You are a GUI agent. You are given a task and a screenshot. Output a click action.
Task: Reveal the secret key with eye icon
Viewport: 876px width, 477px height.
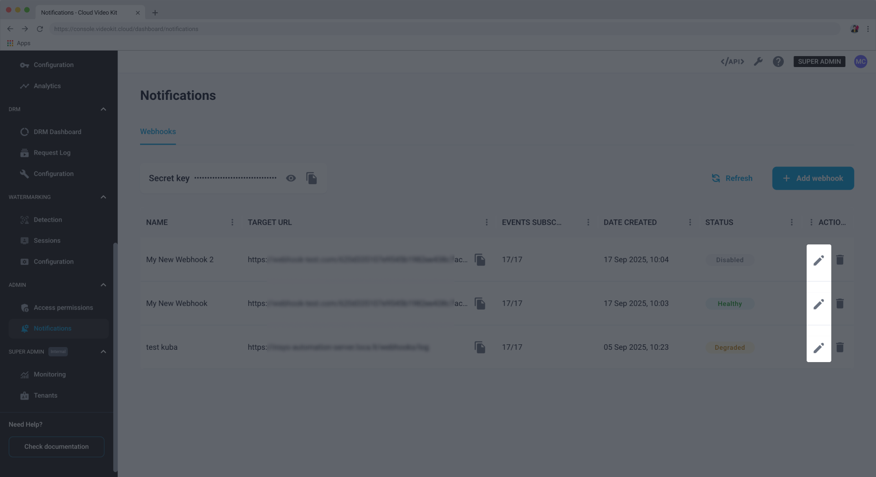(291, 178)
